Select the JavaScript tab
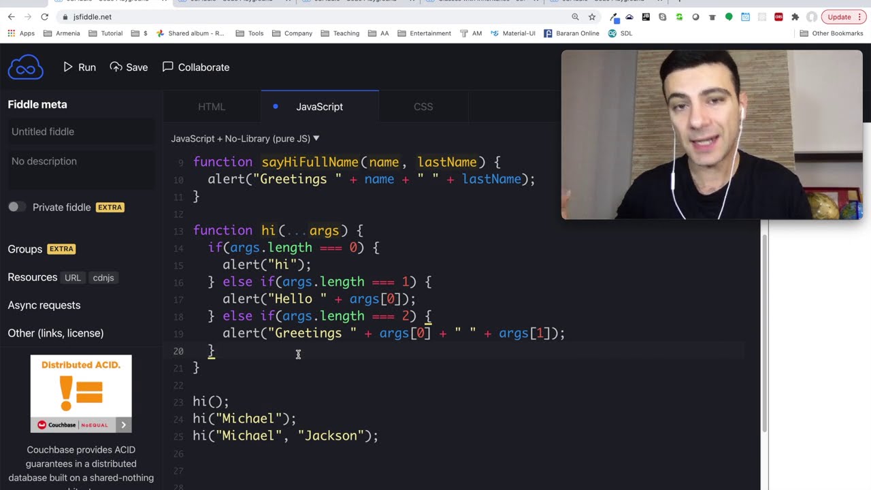 click(320, 107)
